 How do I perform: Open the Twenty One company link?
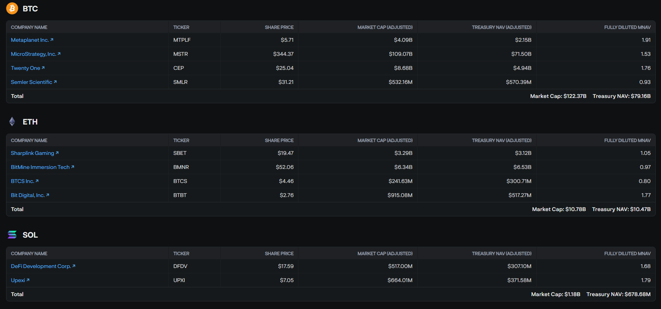[x=28, y=68]
